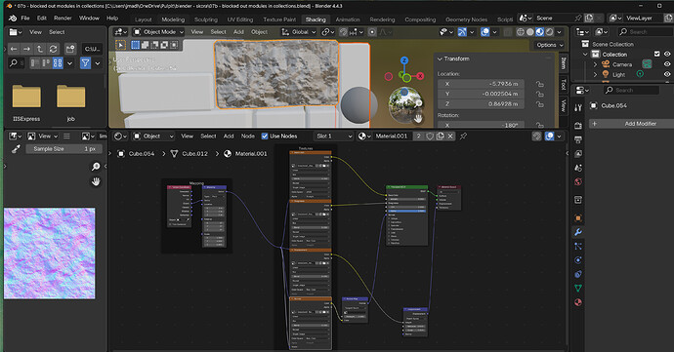Switch to material preview shading

tap(539, 32)
